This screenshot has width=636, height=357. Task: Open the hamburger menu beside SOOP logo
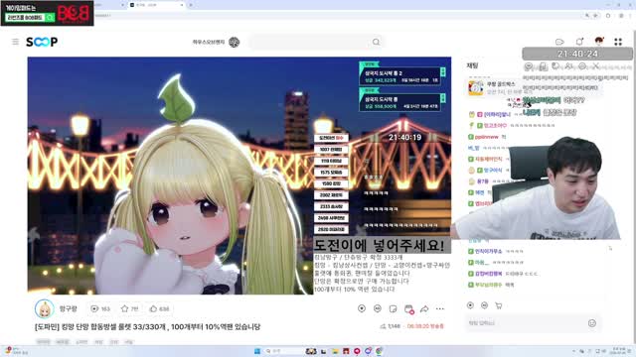16,42
